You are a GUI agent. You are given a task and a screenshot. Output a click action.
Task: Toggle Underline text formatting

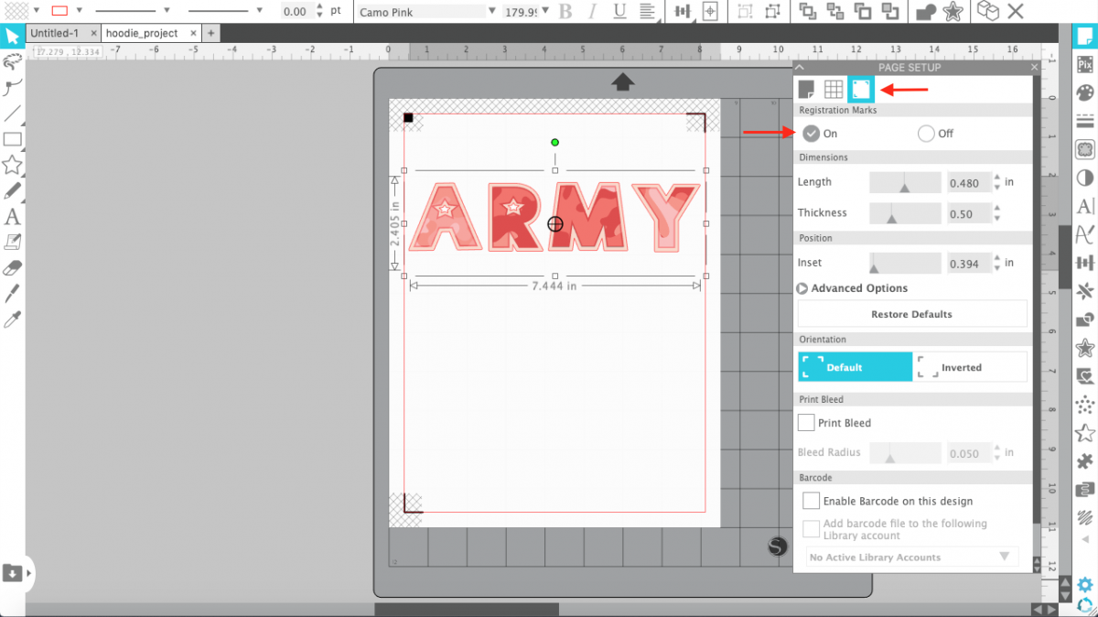click(x=619, y=11)
